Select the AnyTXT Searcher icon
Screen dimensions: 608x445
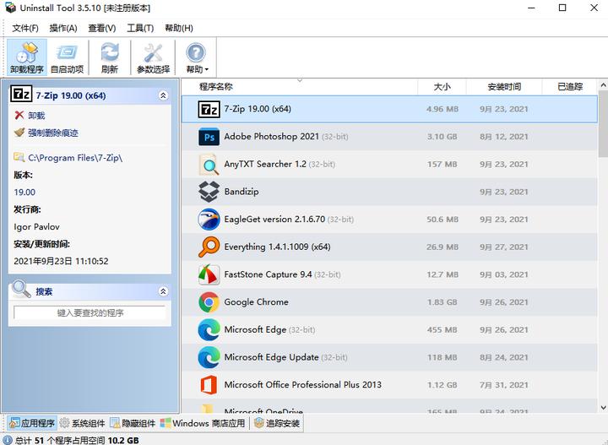[209, 165]
